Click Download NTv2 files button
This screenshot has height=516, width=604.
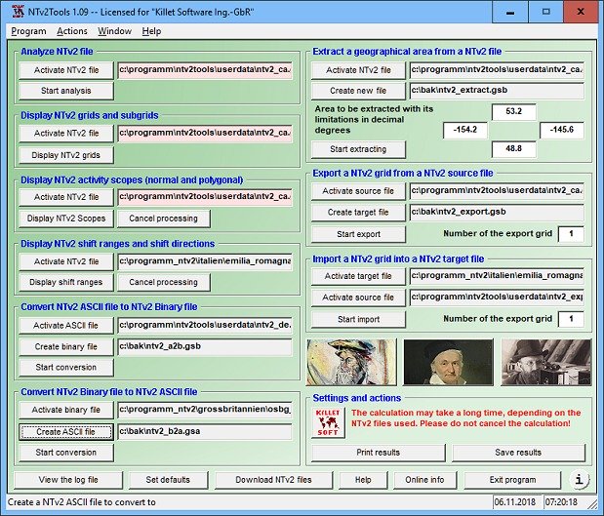pos(273,480)
